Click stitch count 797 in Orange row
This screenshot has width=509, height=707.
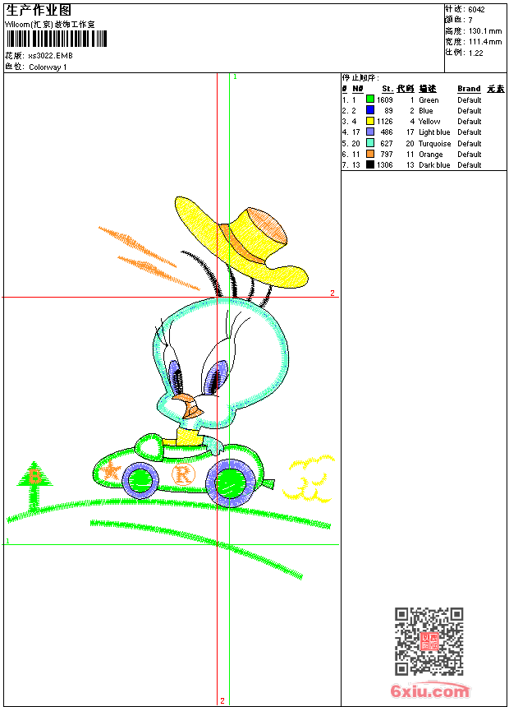coord(387,155)
